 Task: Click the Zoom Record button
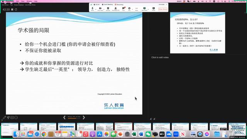pyautogui.click(x=129, y=9)
